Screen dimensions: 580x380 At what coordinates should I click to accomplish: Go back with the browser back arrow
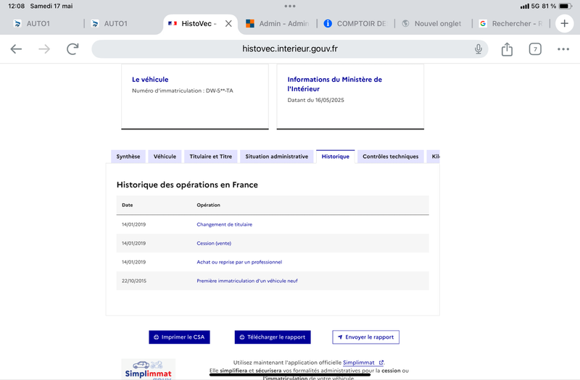[16, 48]
